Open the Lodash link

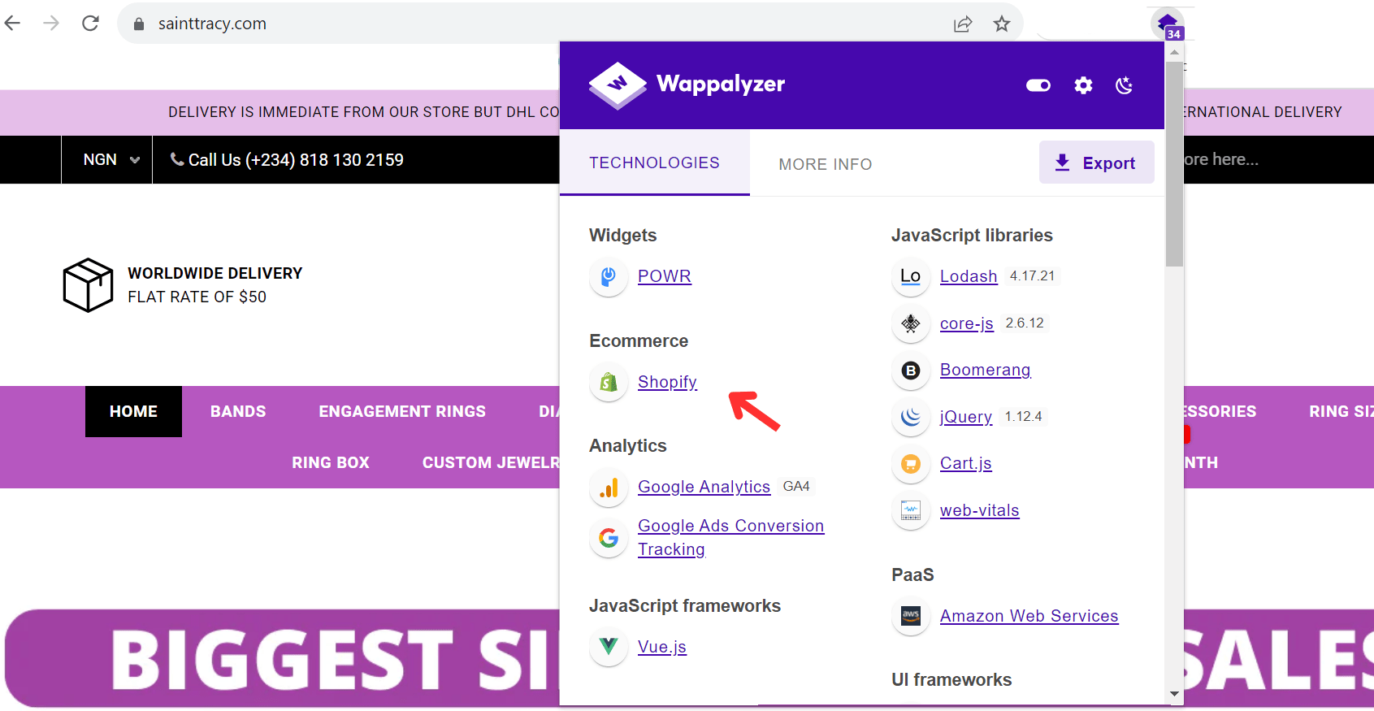[969, 276]
